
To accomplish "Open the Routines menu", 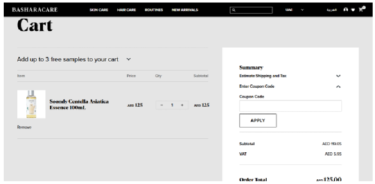I will 154,10.
